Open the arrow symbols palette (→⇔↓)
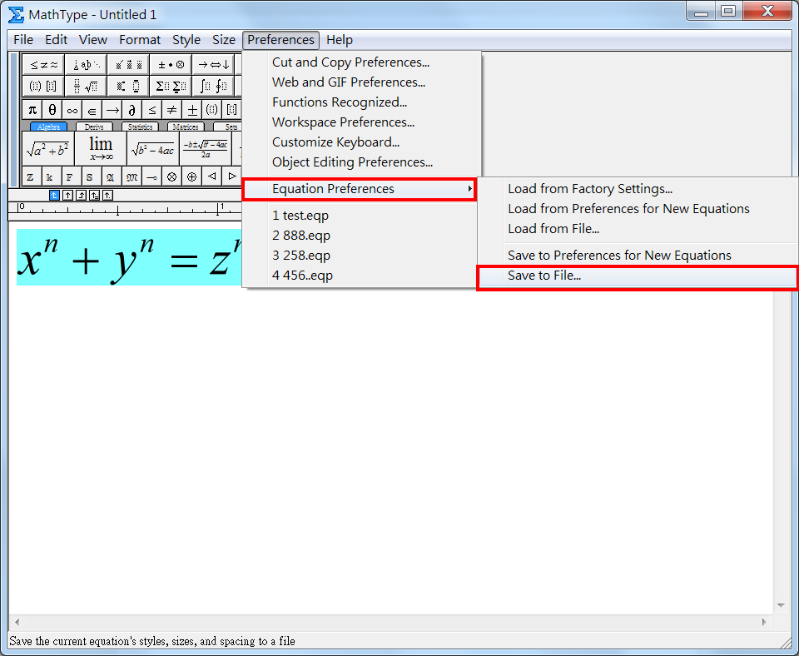Screen dimensions: 799x656 coord(214,65)
